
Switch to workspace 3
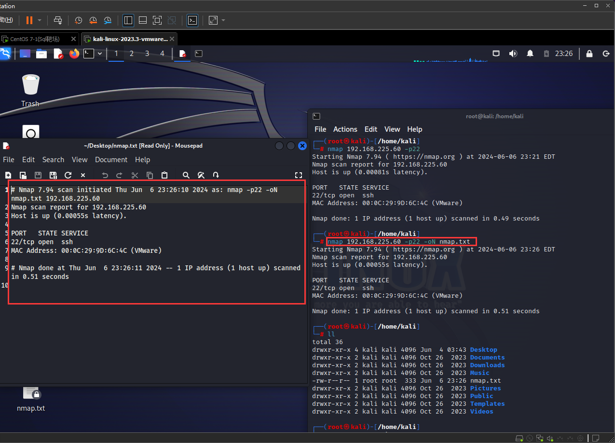click(x=147, y=54)
